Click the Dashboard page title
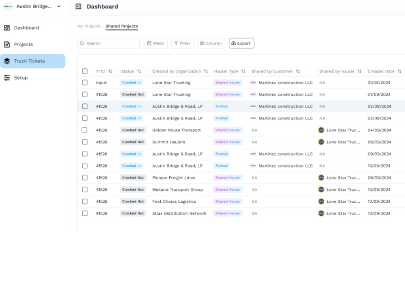 pyautogui.click(x=102, y=6)
